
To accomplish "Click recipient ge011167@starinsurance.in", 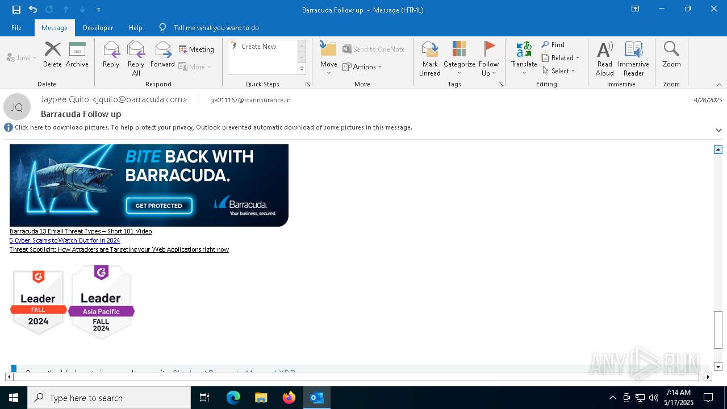I will (x=250, y=100).
